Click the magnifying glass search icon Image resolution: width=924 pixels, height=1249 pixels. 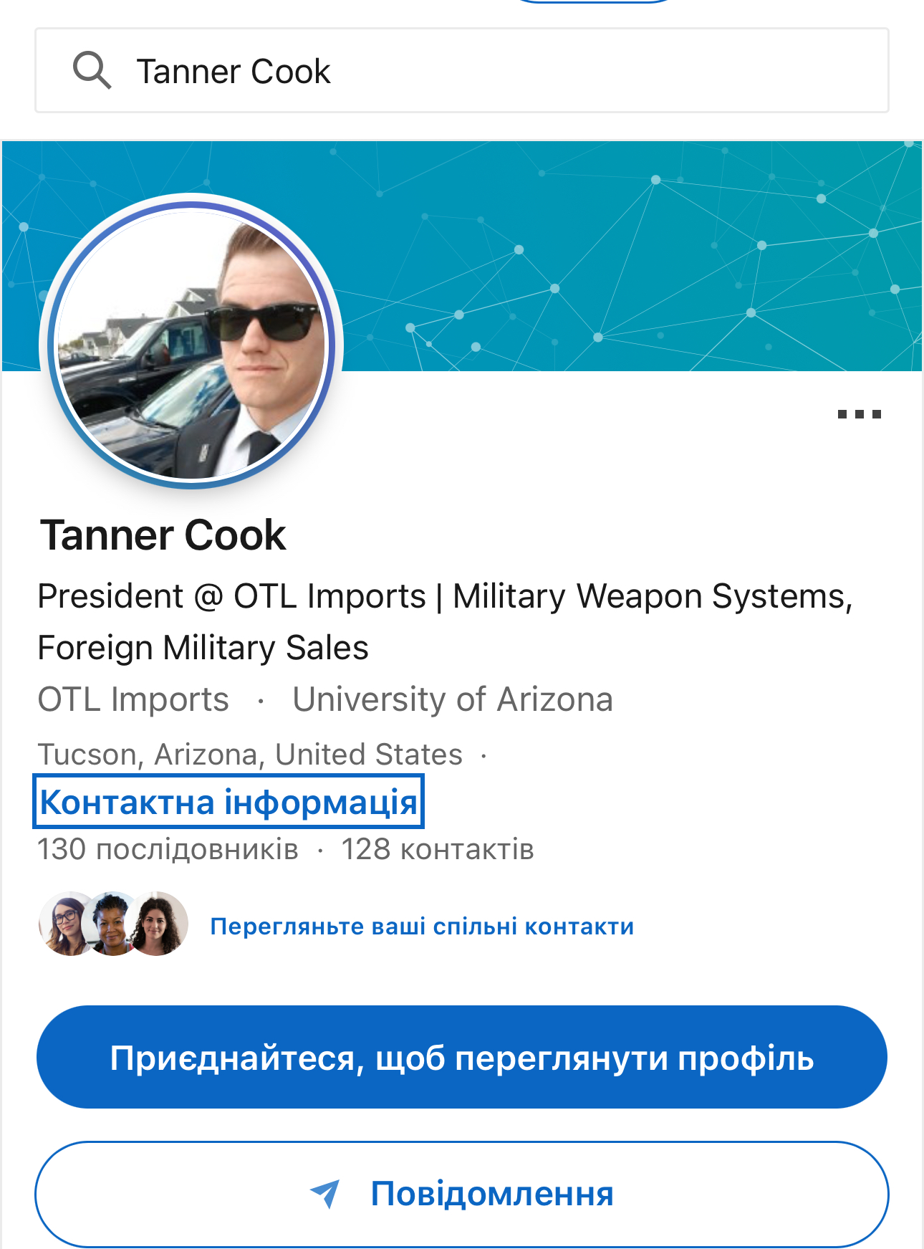tap(92, 70)
